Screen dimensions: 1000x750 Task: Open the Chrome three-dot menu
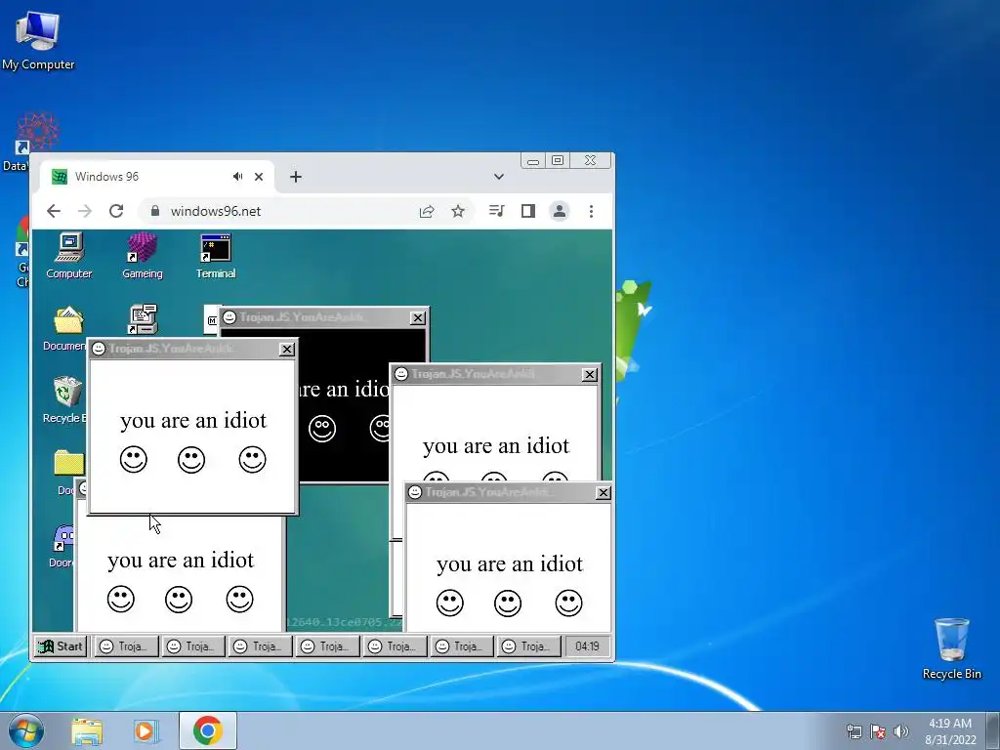[x=591, y=211]
